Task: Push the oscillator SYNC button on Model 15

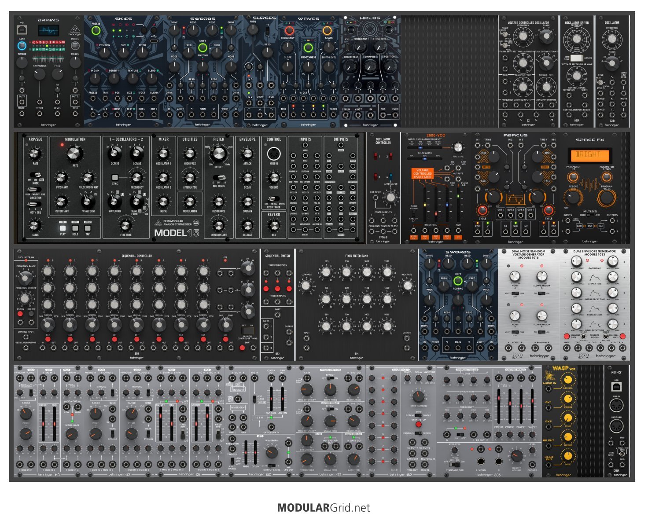Action: (x=115, y=177)
